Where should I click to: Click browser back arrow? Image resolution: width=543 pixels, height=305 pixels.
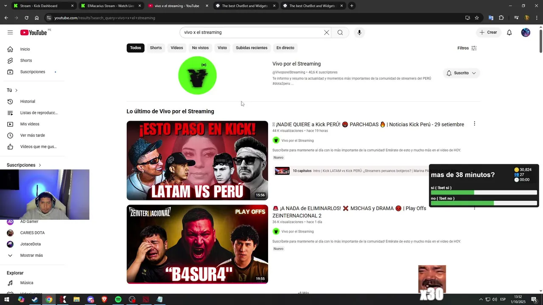(x=6, y=18)
